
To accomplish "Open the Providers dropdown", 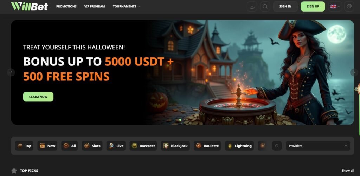I will click(318, 146).
